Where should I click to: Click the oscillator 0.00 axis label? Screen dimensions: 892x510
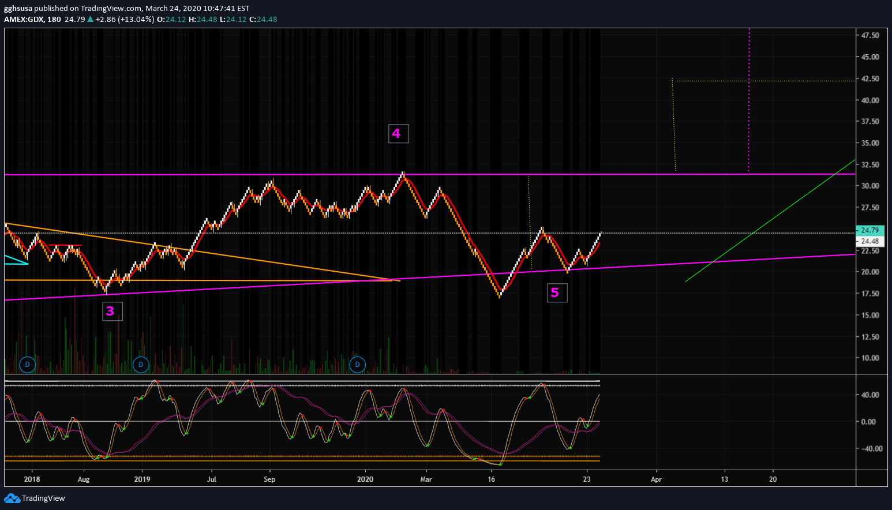pos(868,422)
